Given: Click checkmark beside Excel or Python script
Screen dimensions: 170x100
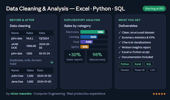Looking at the screenshot, I should (119, 52).
